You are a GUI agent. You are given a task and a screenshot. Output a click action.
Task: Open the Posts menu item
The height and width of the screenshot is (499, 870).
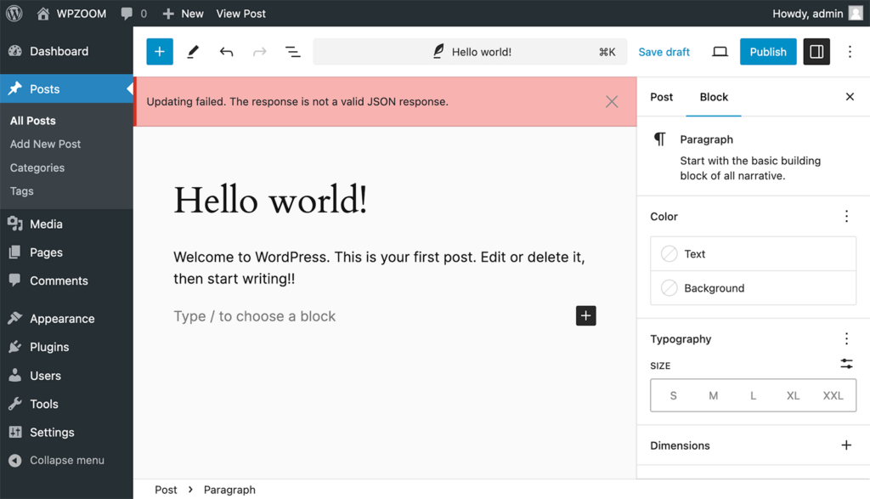[x=66, y=88]
